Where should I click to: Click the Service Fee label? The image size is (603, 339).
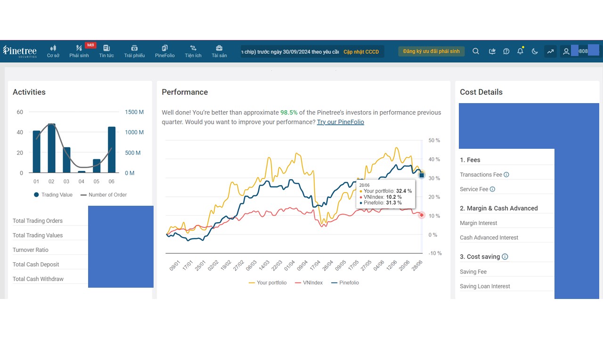pos(474,189)
